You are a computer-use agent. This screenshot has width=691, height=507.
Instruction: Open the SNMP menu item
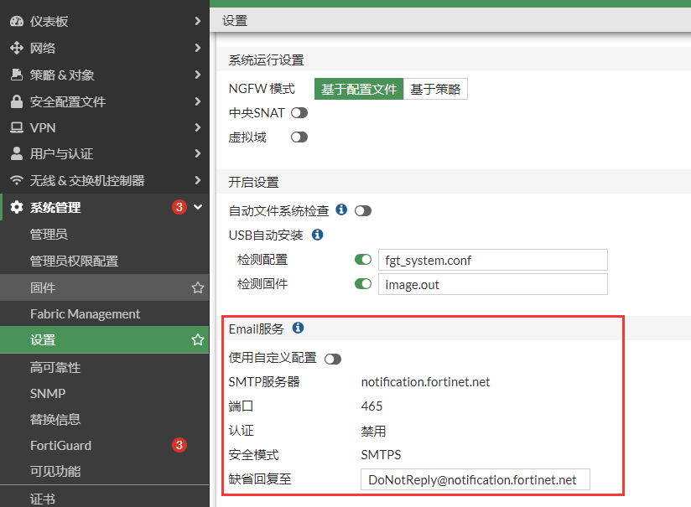[48, 393]
